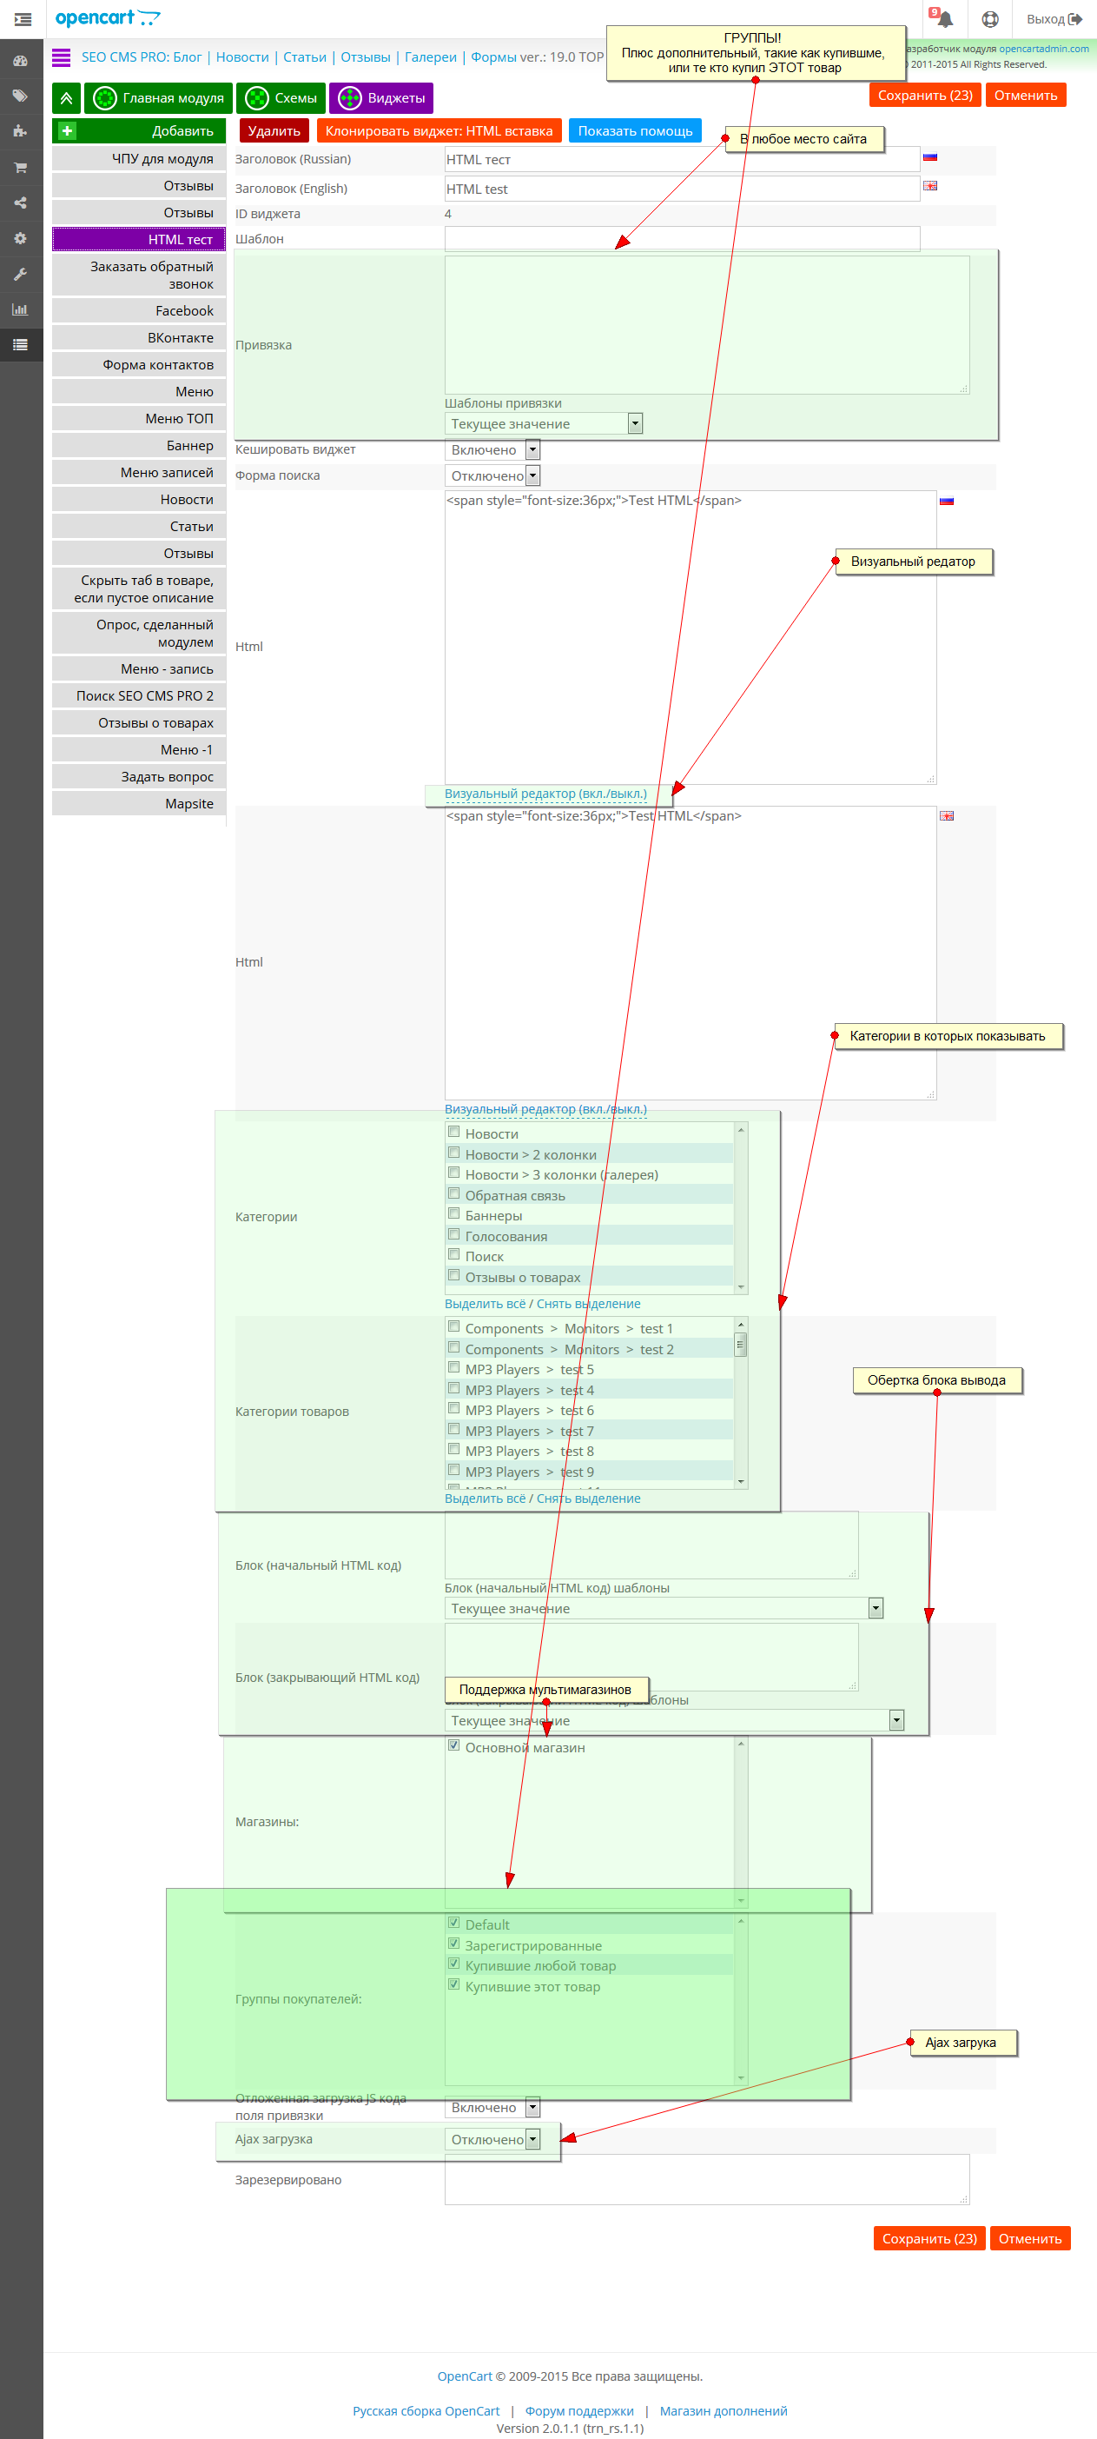Open the dashboard gauge icon in sidebar
The image size is (1097, 2439).
tap(20, 61)
